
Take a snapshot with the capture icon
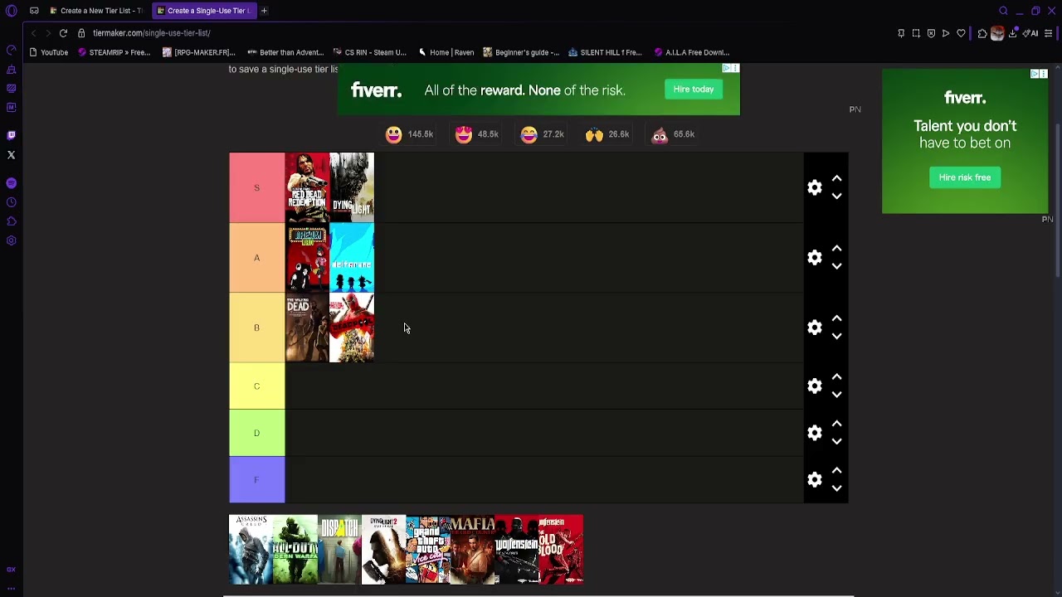coord(916,33)
